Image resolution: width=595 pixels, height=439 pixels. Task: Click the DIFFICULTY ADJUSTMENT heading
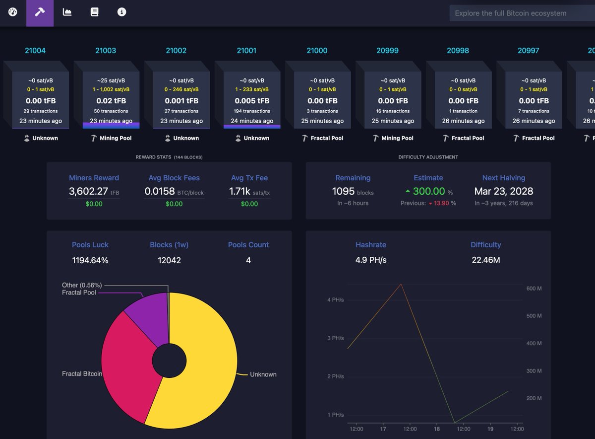[428, 157]
